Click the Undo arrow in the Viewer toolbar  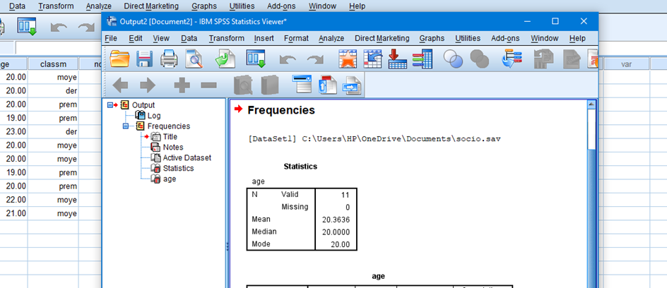click(x=288, y=60)
